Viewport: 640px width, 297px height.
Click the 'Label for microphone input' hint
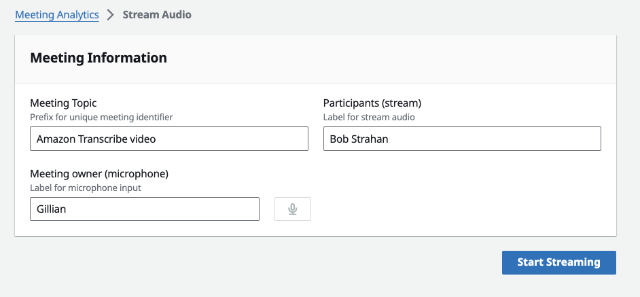tap(85, 188)
